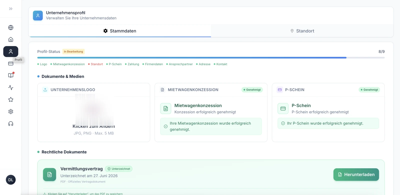
Task: Click the Kontakt step label
Action: coord(220,64)
